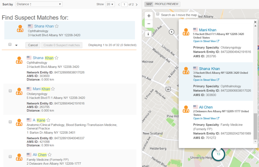259x167 pixels.
Task: Switch to the Profile Preview tab
Action: [x=167, y=4]
